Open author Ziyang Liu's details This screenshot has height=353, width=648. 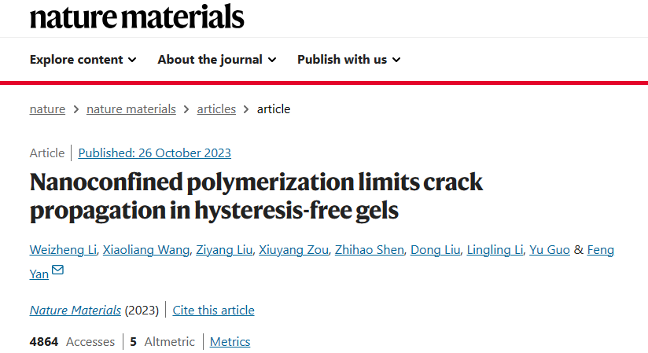(224, 250)
